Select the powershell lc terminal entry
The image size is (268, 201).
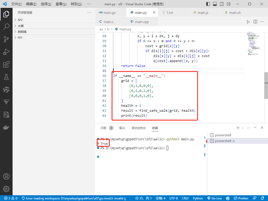click(238, 141)
